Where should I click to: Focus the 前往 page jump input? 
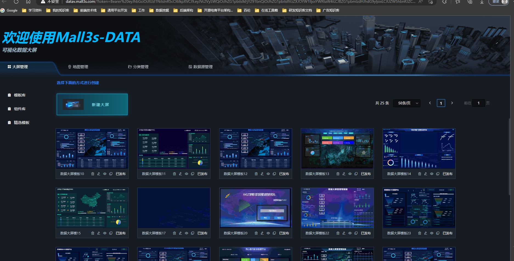[479, 103]
